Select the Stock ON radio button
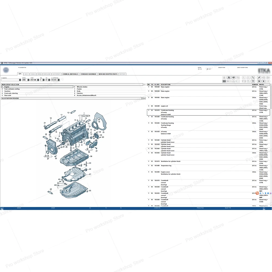The height and width of the screenshot is (272, 272). click(x=199, y=69)
